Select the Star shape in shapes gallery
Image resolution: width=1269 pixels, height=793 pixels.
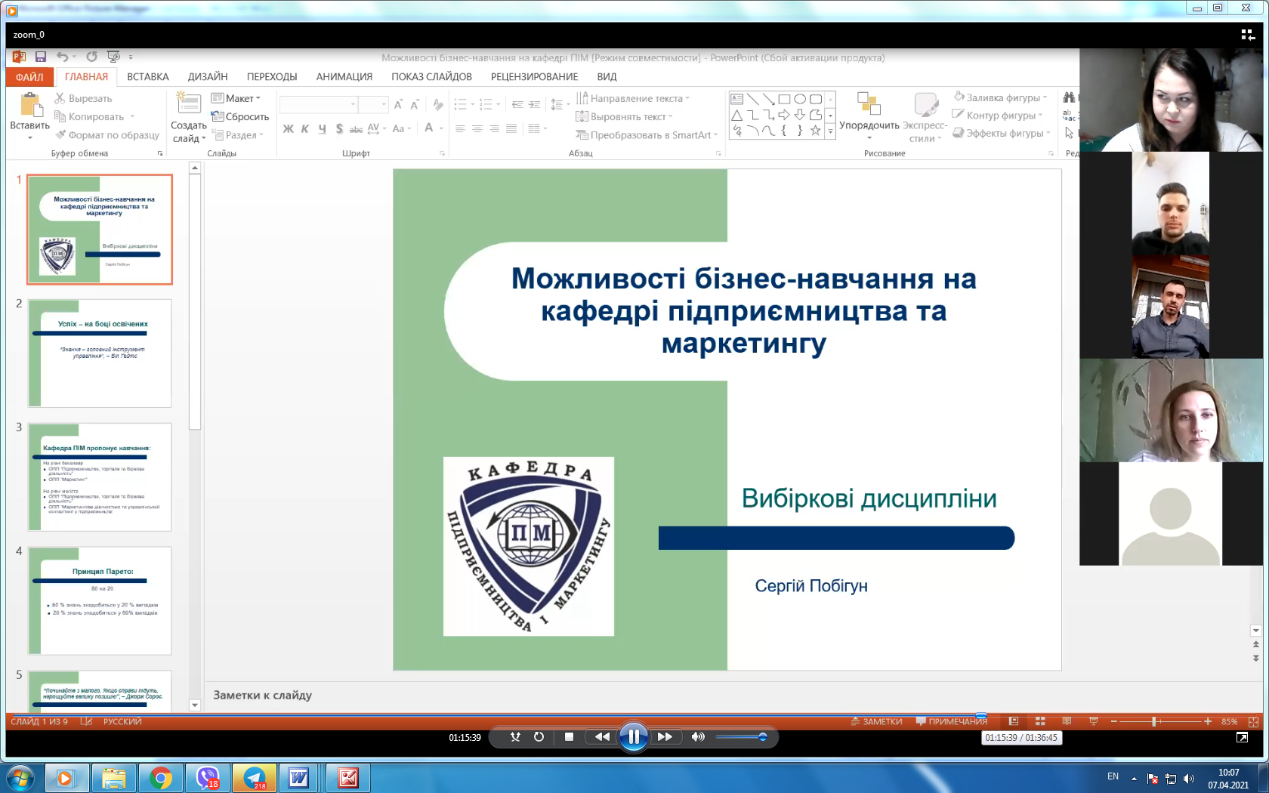[815, 131]
